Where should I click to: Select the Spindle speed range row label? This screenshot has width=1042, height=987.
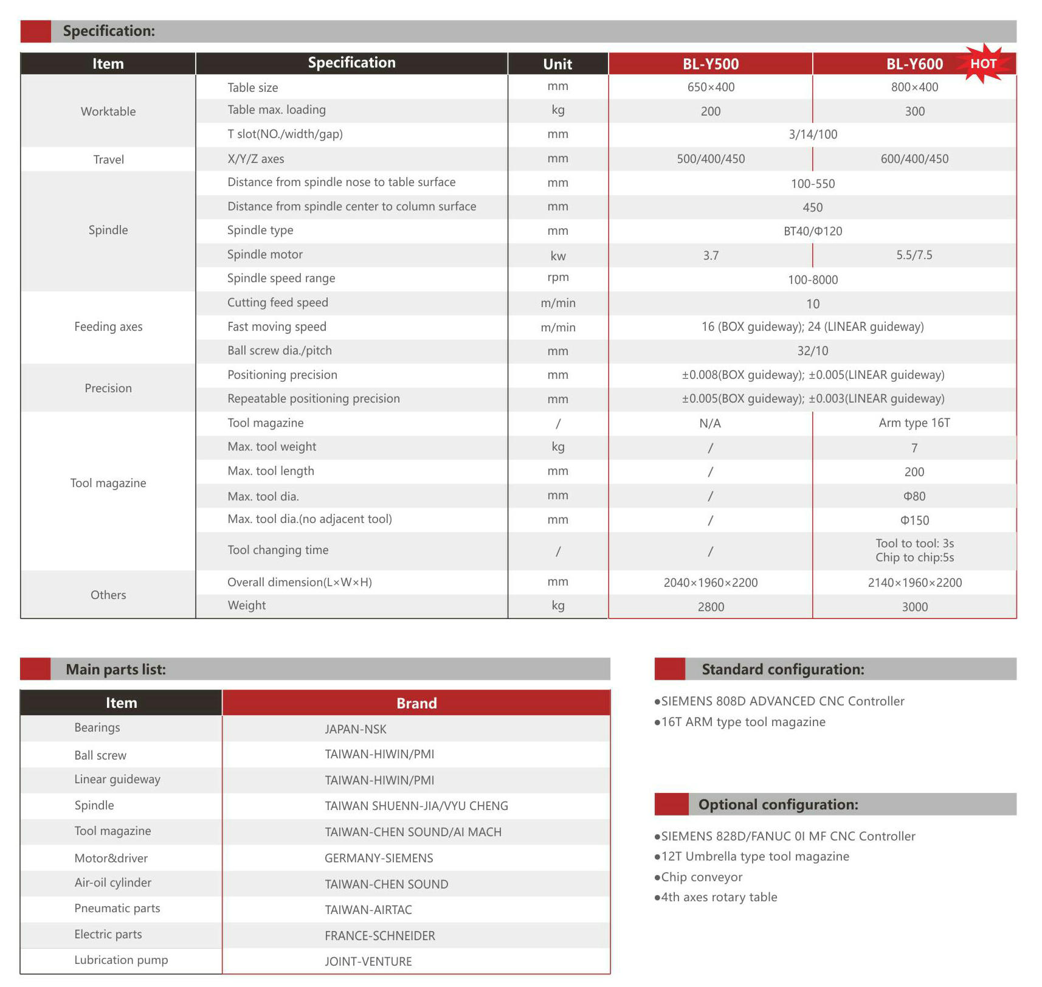click(281, 279)
